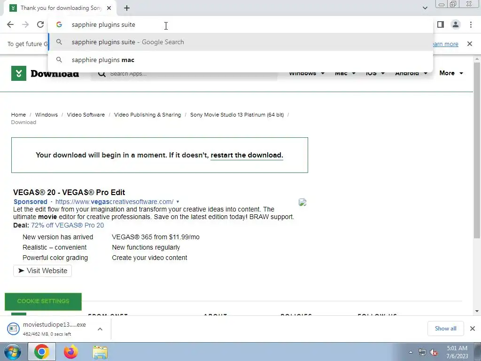Expand the More menu
This screenshot has height=361, width=481.
(x=451, y=73)
